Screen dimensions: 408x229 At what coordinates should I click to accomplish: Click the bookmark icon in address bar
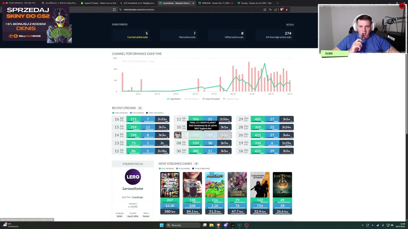(x=114, y=10)
